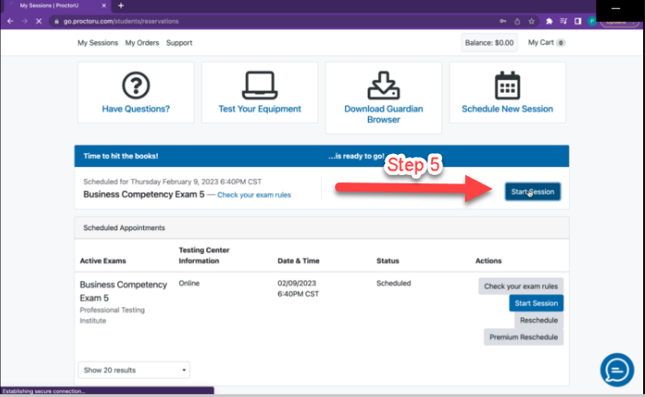
Task: Click the browser forward arrow
Action: click(25, 21)
